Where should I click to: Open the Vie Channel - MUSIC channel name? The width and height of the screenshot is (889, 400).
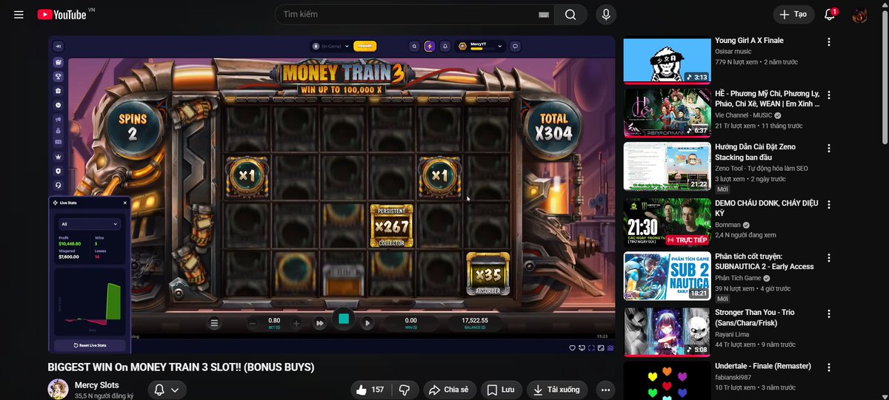coord(744,116)
